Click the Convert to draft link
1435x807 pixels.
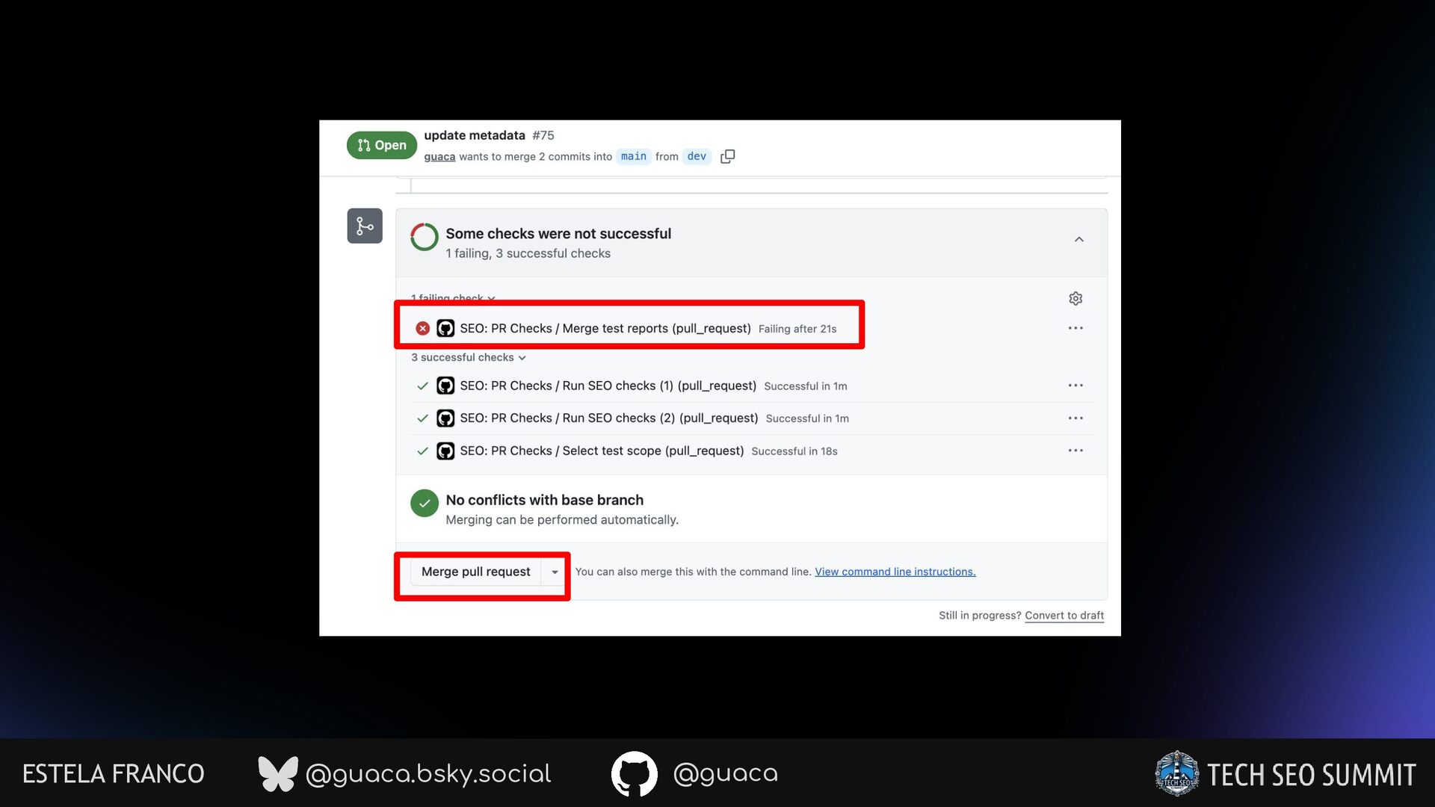coord(1064,615)
